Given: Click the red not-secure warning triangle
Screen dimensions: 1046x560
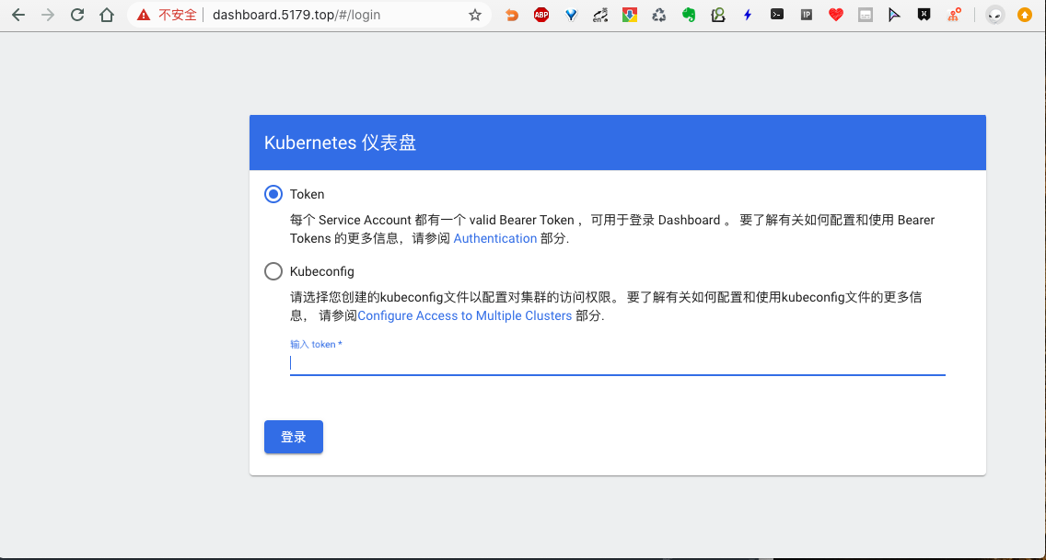Looking at the screenshot, I should click(x=144, y=15).
